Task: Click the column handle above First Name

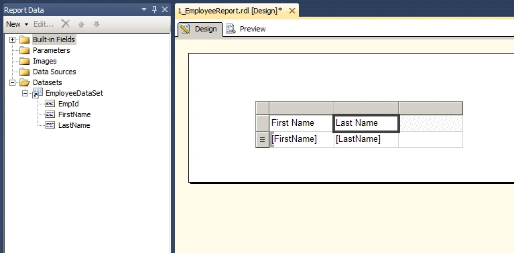Action: click(x=302, y=108)
